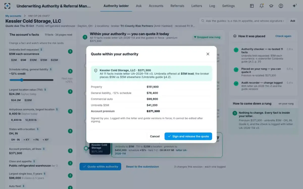Open the layout panel icon in header

(252, 6)
